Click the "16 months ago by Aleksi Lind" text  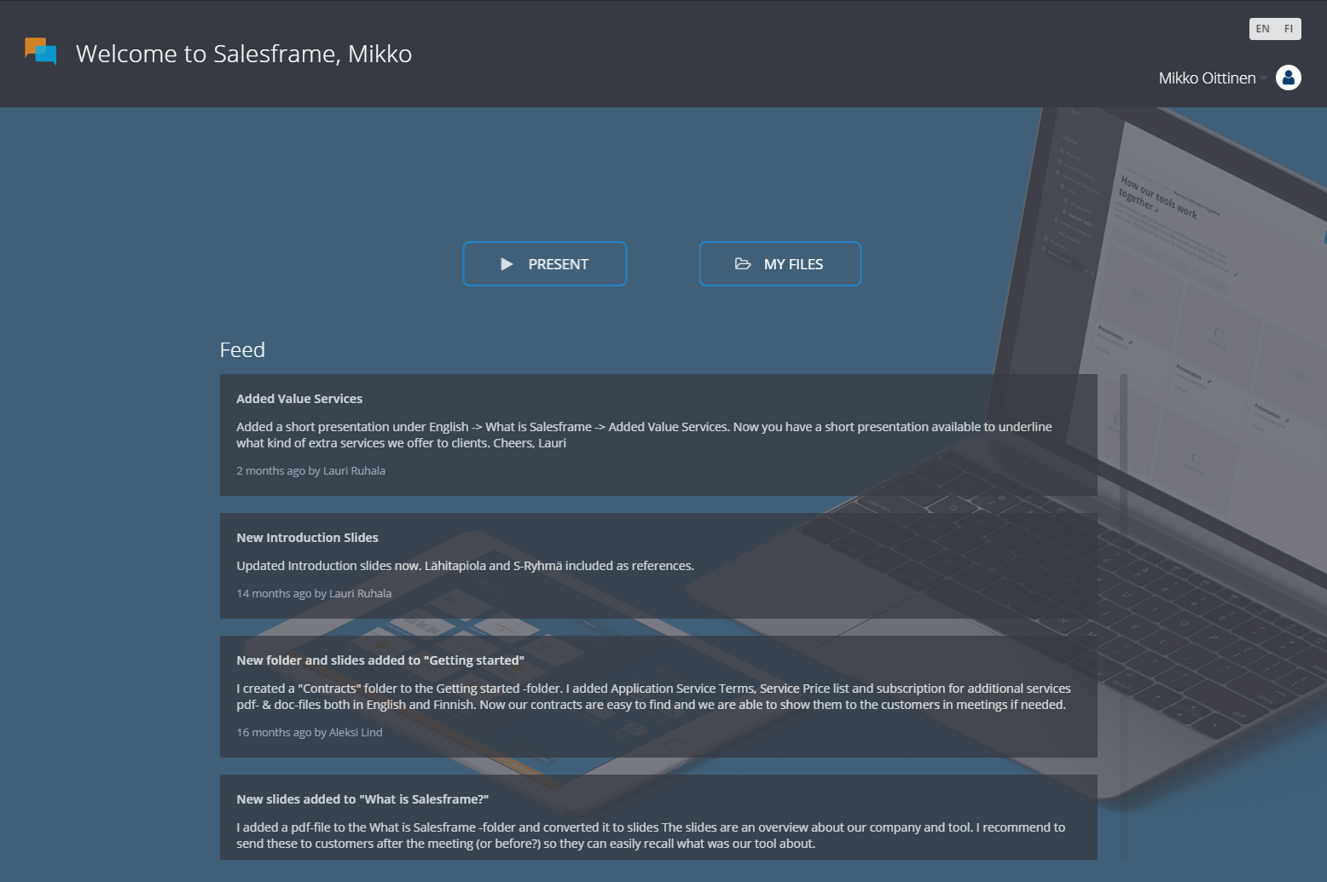[x=310, y=732]
